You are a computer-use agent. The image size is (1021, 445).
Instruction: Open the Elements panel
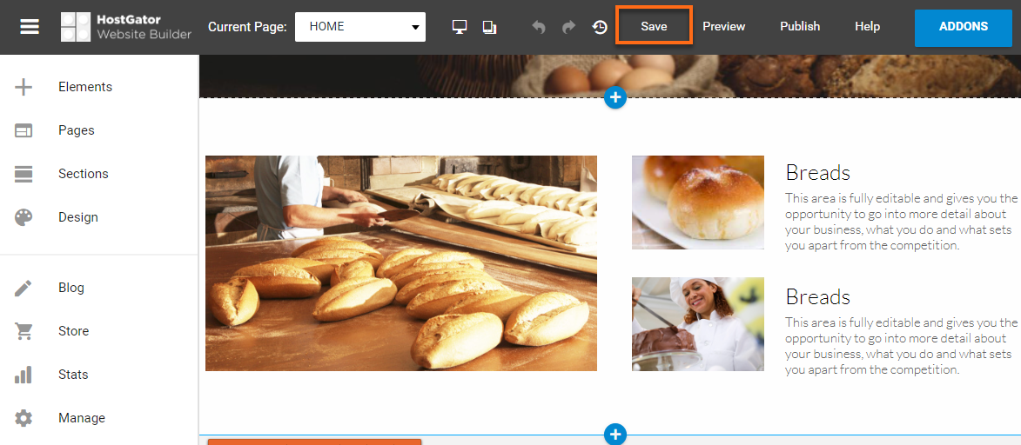84,87
